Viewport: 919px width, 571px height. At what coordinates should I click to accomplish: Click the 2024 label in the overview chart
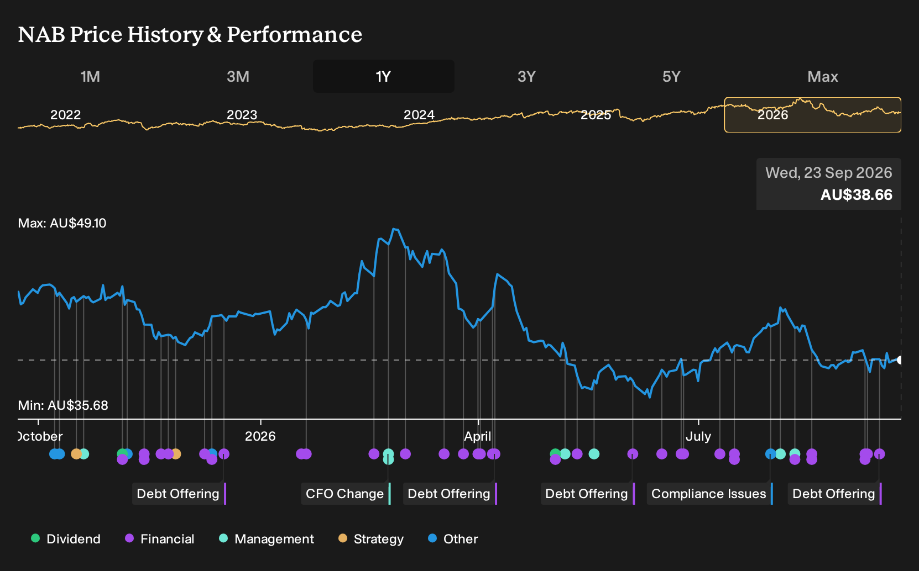tap(419, 115)
